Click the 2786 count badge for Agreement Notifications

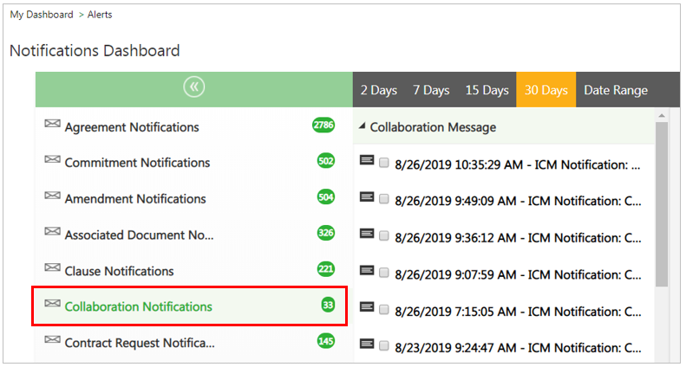point(323,126)
